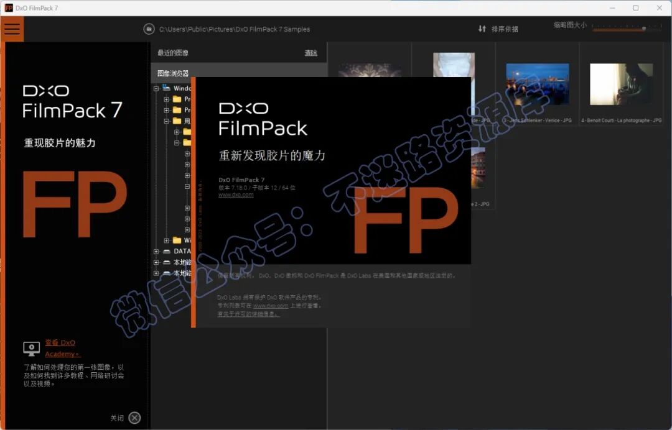Open the 查看 DxO Academy link
The height and width of the screenshot is (430, 672).
click(x=63, y=348)
